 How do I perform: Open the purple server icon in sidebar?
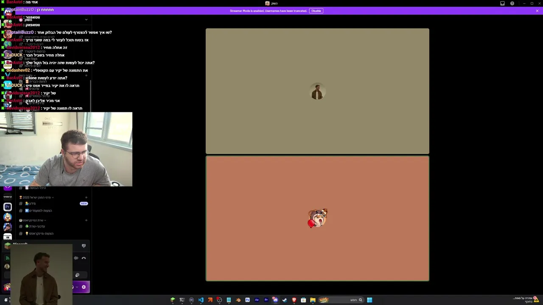(7, 188)
